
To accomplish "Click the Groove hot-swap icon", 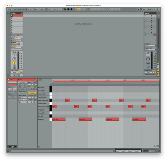I will point(16,92).
